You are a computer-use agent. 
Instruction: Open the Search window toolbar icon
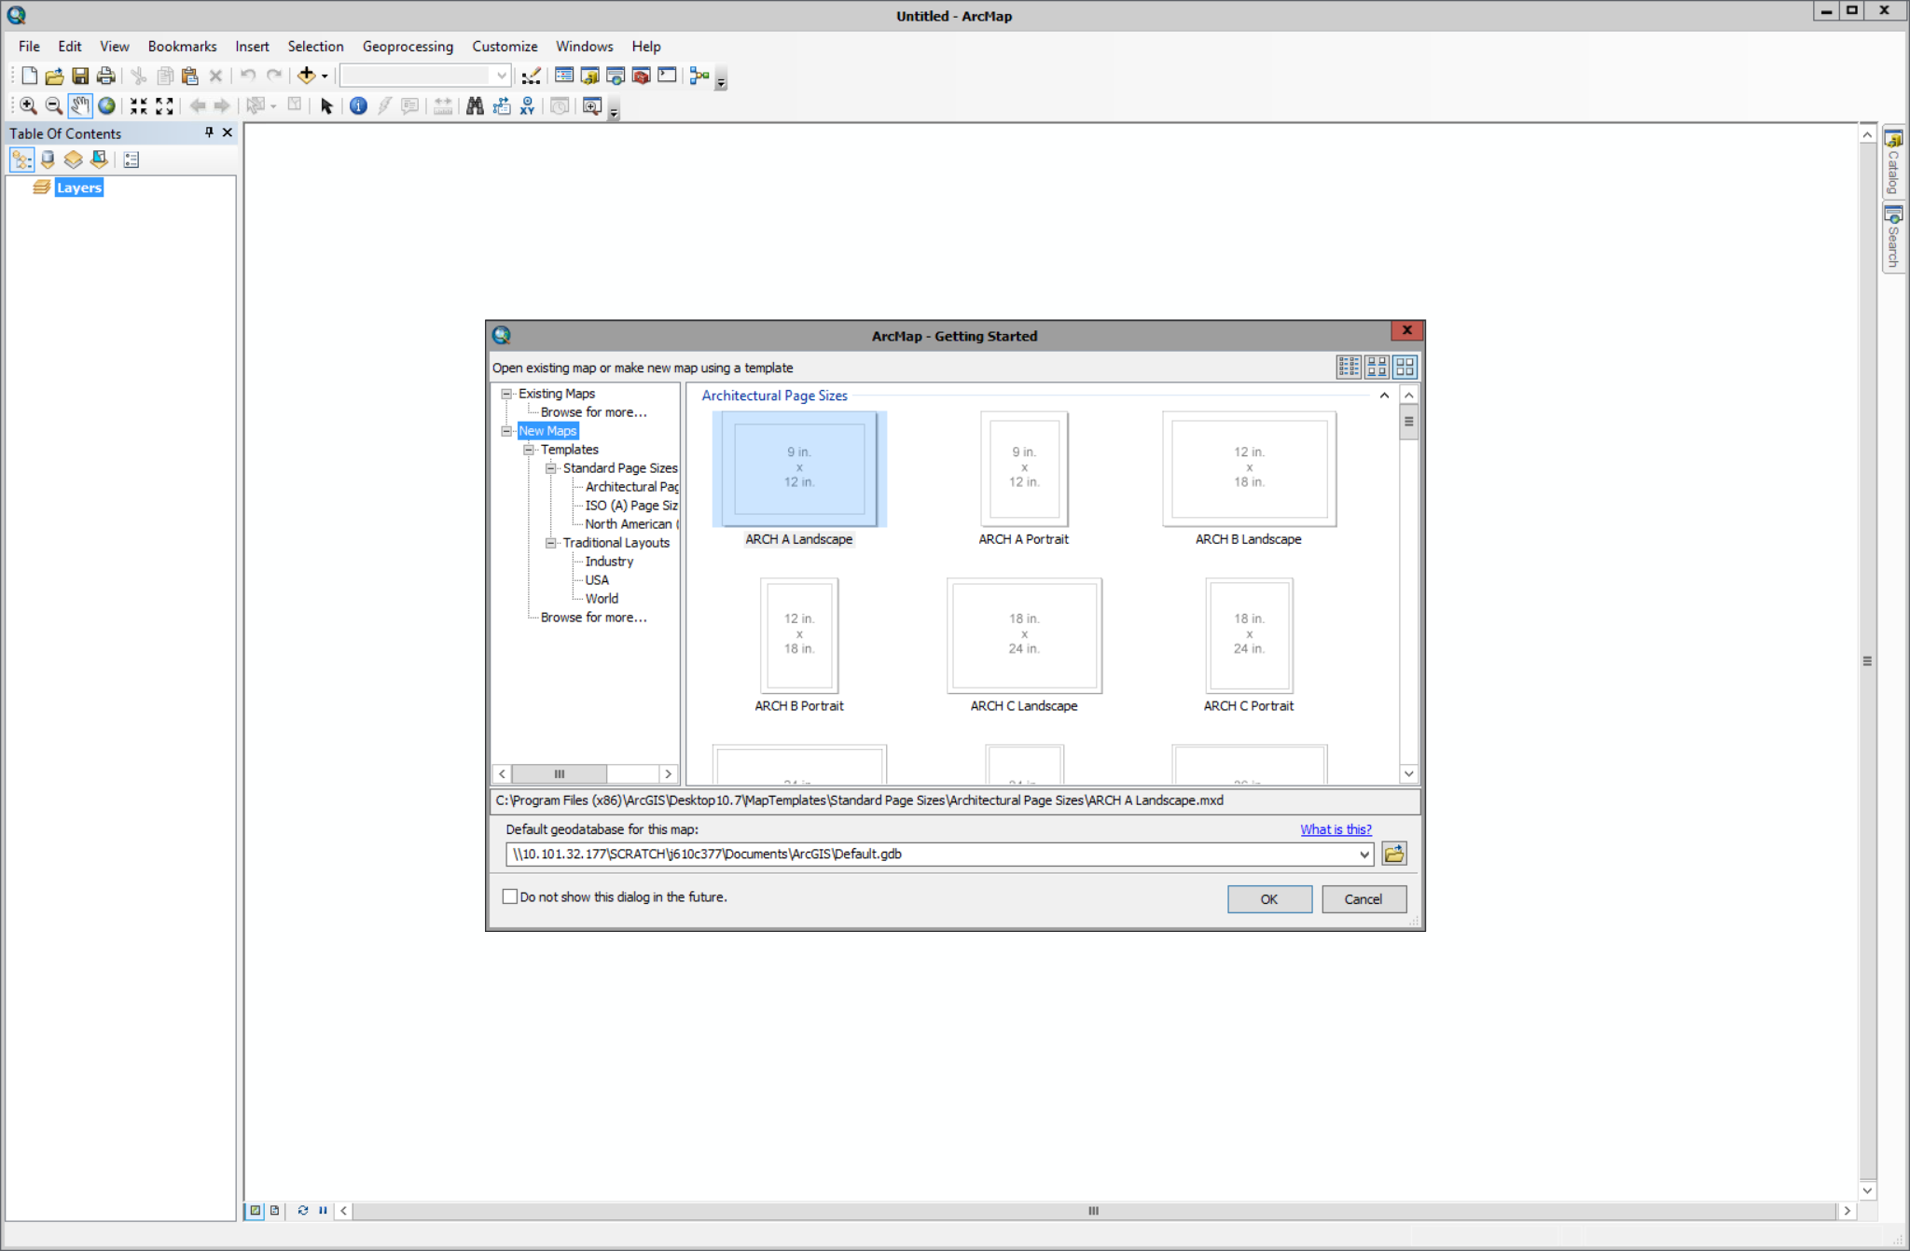616,76
